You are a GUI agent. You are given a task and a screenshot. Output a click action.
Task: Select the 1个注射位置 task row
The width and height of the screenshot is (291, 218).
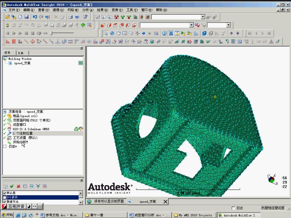coord(23,133)
